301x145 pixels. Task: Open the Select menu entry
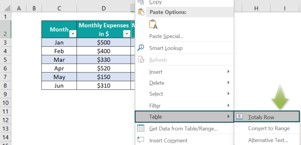[x=184, y=94]
